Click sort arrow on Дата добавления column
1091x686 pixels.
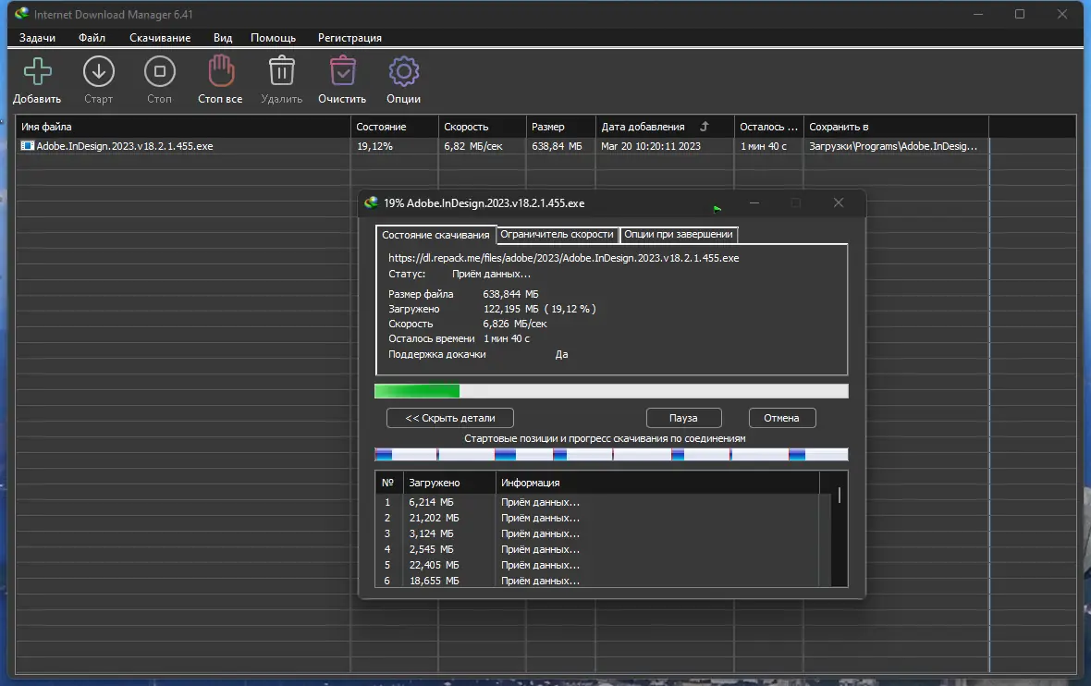coord(705,126)
